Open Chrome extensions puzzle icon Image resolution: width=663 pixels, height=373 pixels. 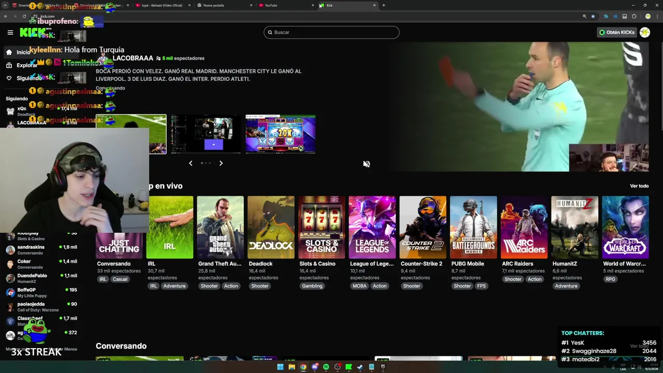pos(634,16)
